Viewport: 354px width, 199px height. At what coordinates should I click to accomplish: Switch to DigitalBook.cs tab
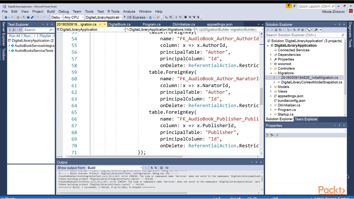pos(119,24)
